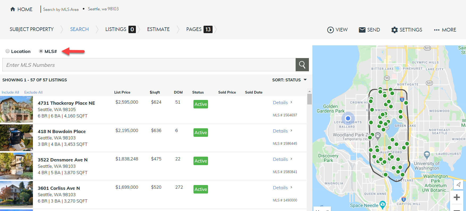Open Settings via the gear icon
466x211 pixels.
[x=394, y=30]
